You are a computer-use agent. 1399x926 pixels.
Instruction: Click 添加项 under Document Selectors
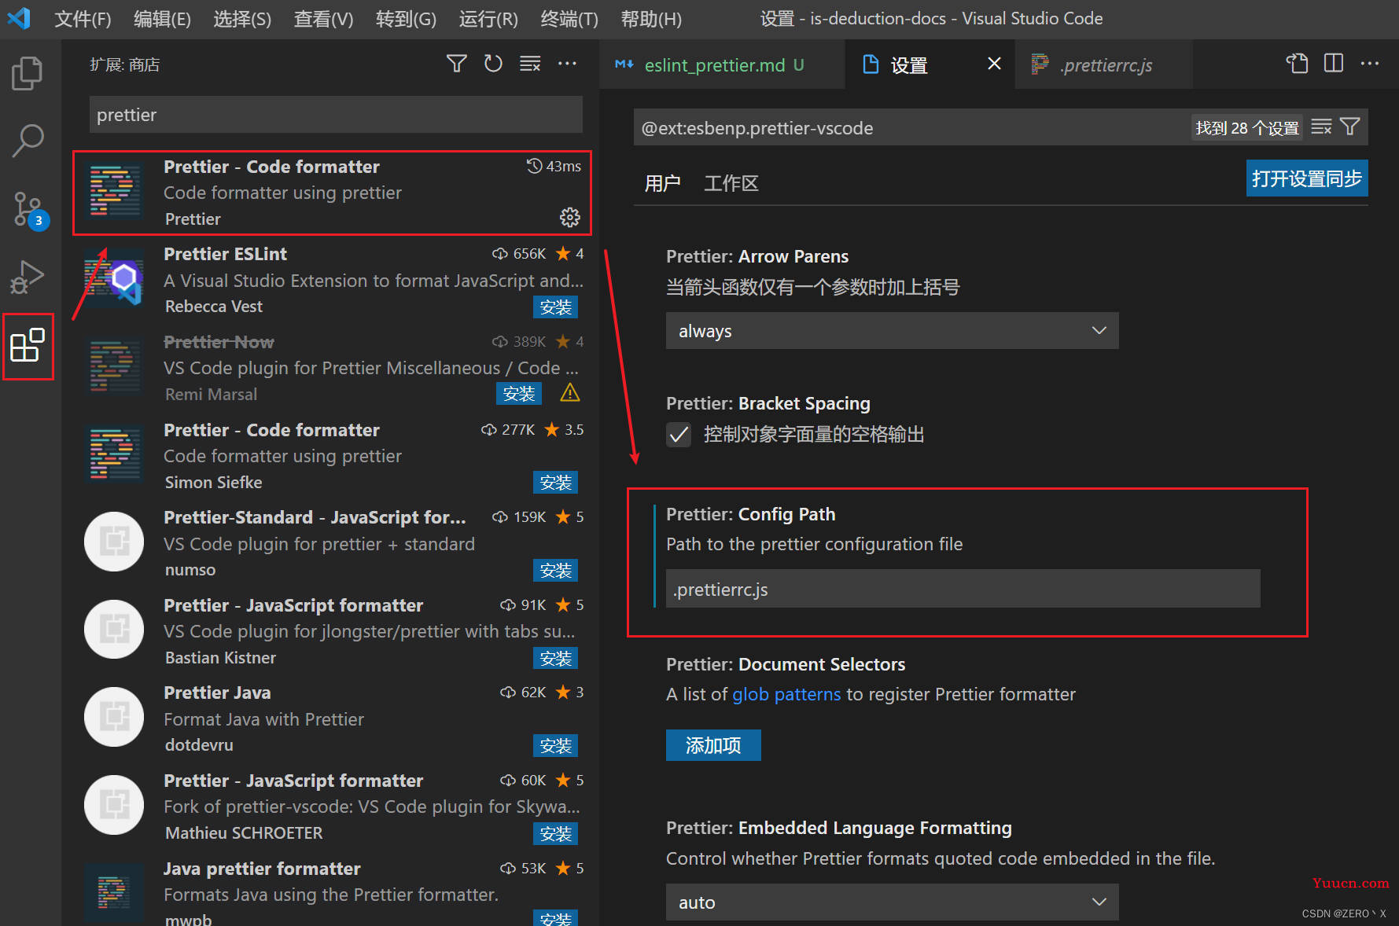tap(713, 745)
